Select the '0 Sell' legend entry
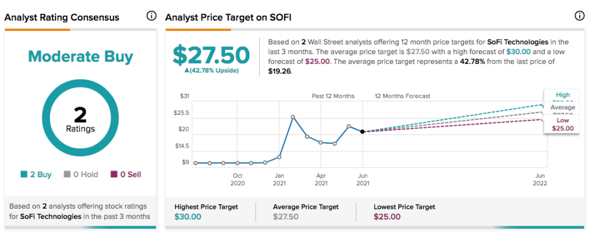This screenshot has height=233, width=589. pyautogui.click(x=126, y=175)
